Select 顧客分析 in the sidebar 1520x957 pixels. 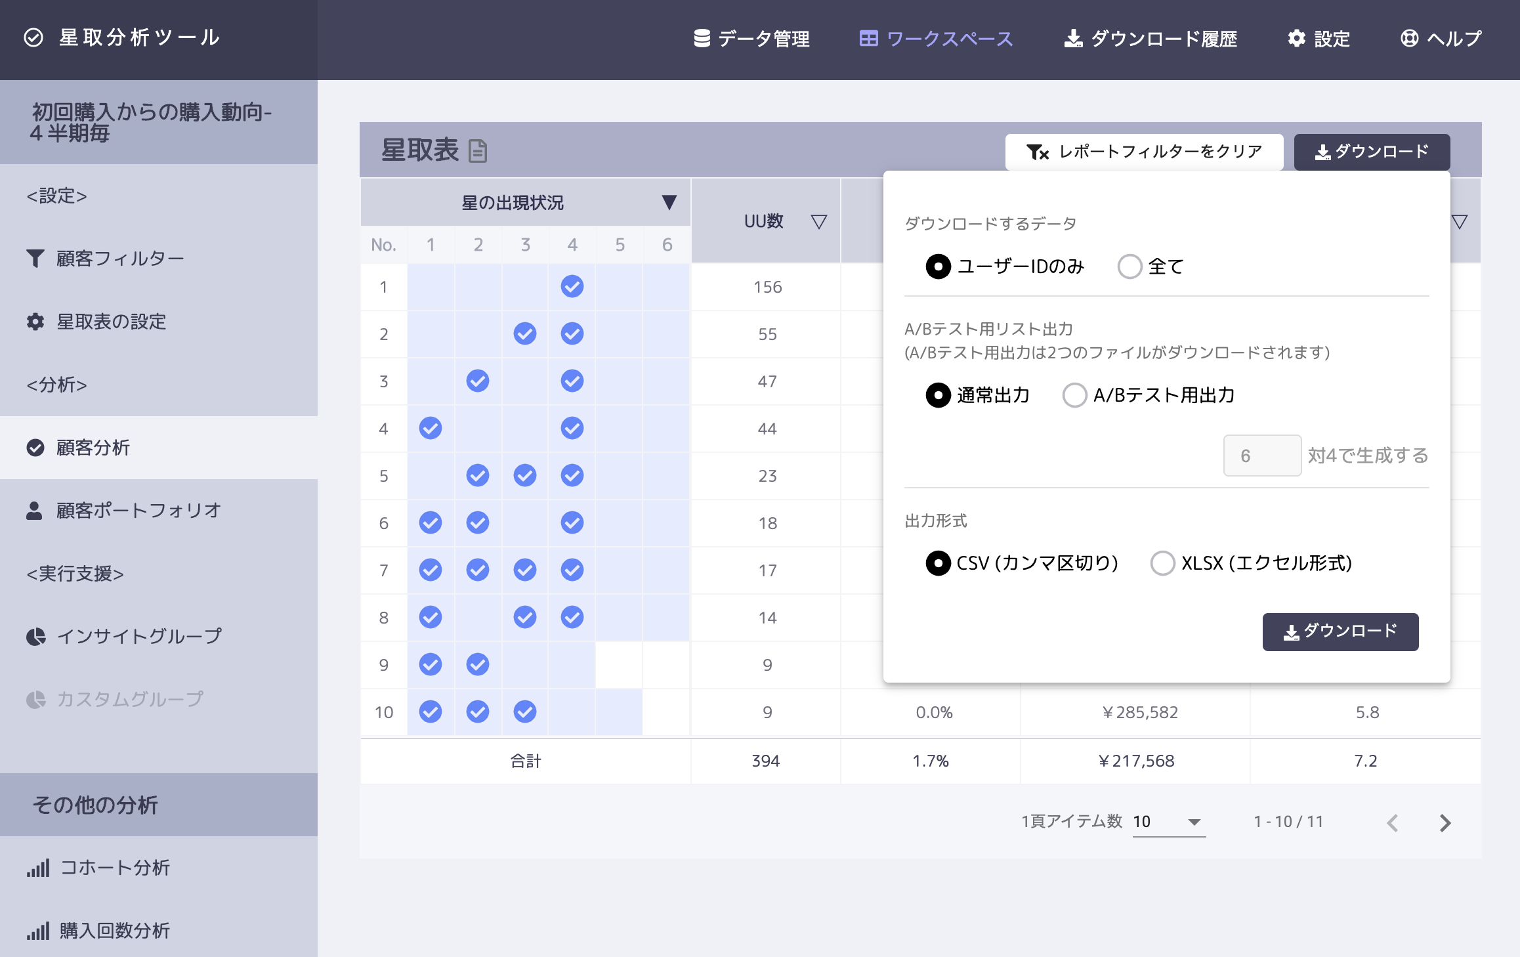click(159, 448)
